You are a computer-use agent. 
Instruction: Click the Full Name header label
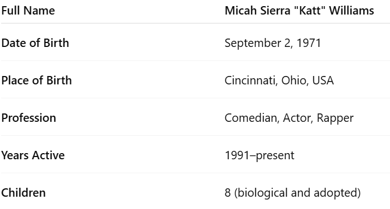(x=28, y=11)
